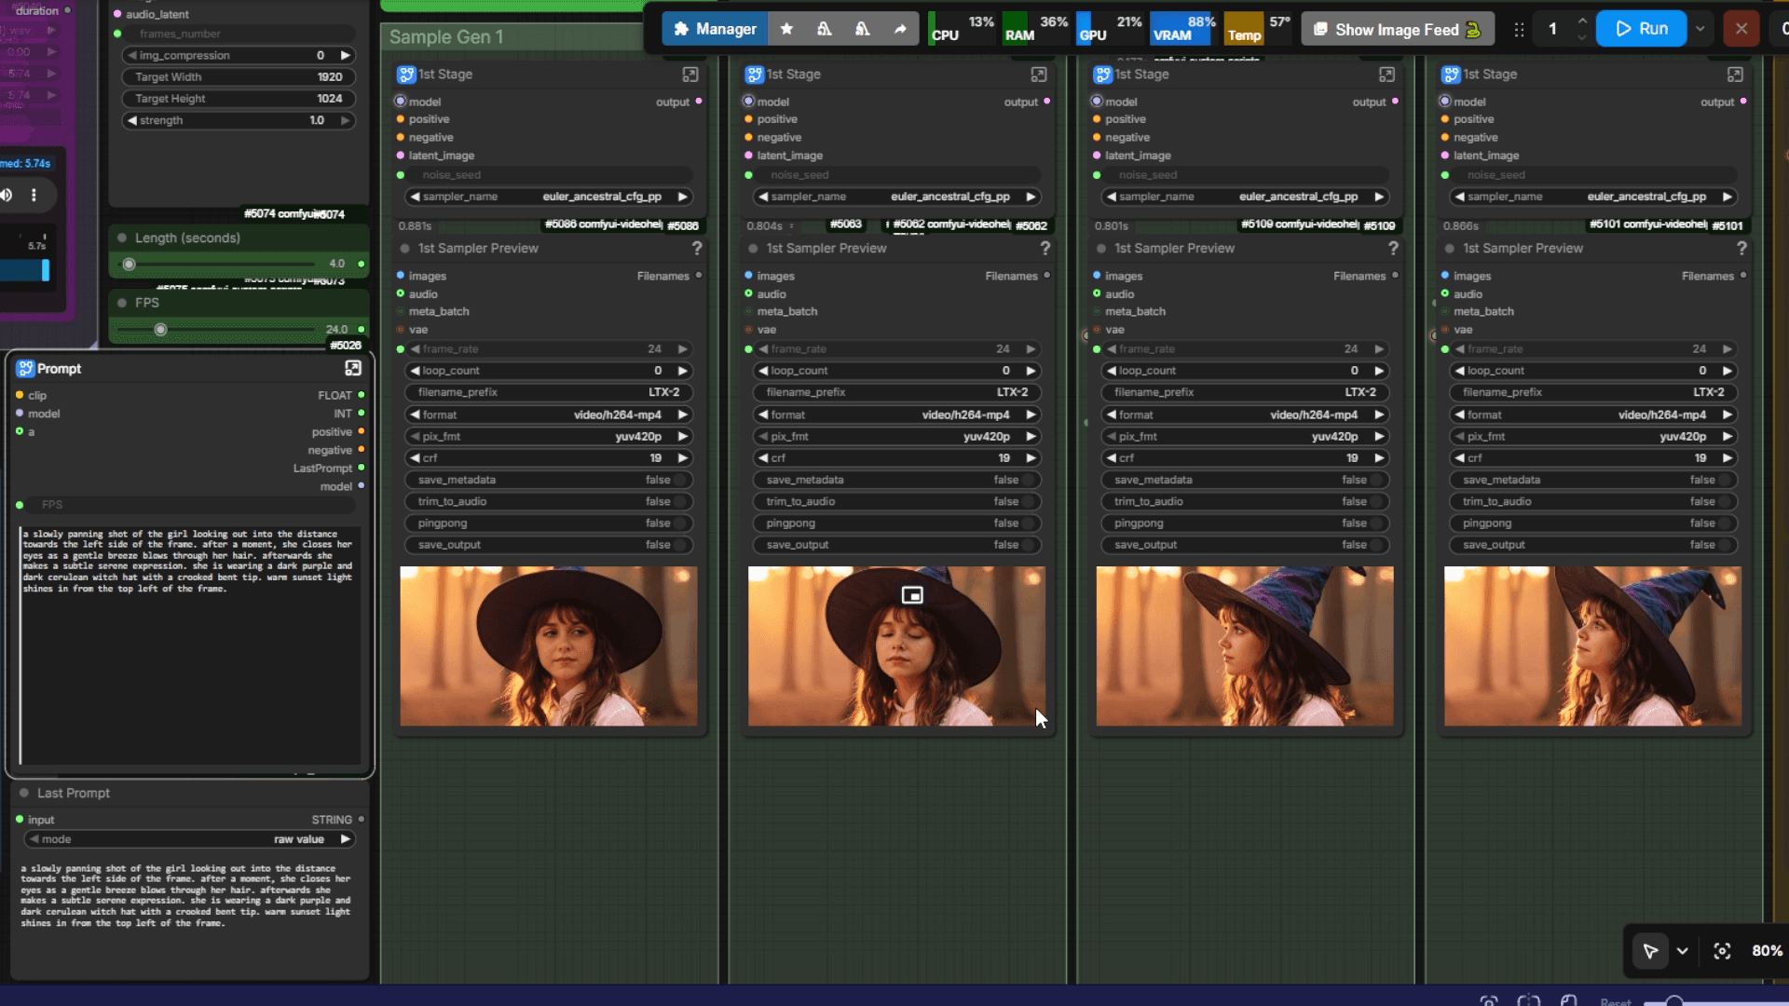Open pix_fmt dropdown in preview #5101

coord(1595,436)
